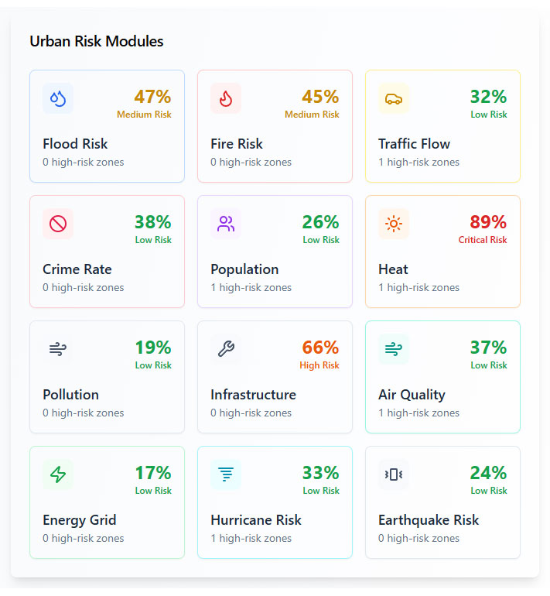Viewport: 550px width, 596px height.
Task: Click the Fire Risk flame icon
Action: (226, 98)
